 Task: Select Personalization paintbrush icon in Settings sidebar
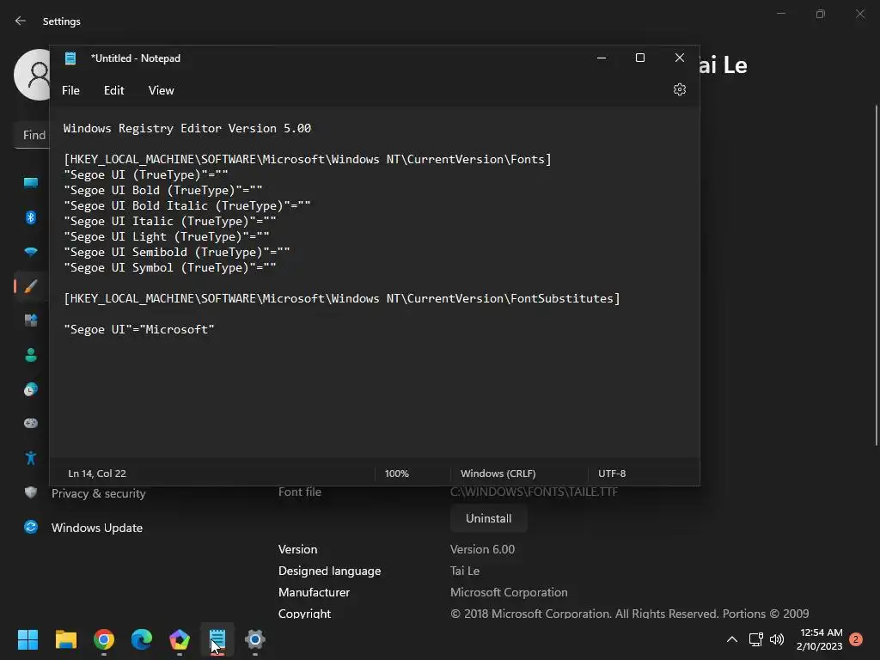tap(31, 286)
